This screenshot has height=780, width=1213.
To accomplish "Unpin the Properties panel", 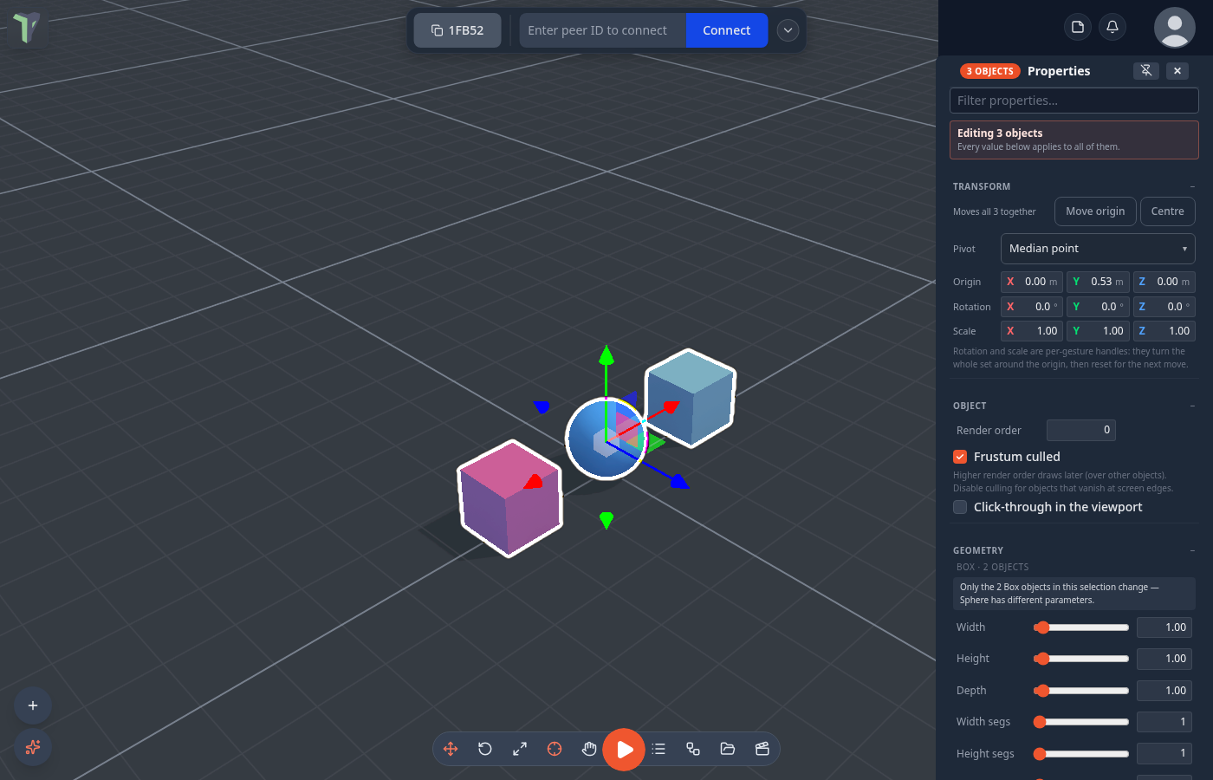I will (1146, 71).
